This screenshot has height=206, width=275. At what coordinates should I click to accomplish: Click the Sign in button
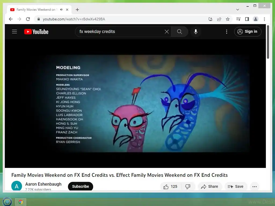(248, 32)
